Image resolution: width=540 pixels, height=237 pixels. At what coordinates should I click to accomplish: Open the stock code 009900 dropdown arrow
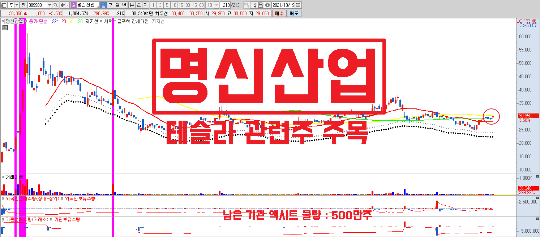pyautogui.click(x=50, y=5)
